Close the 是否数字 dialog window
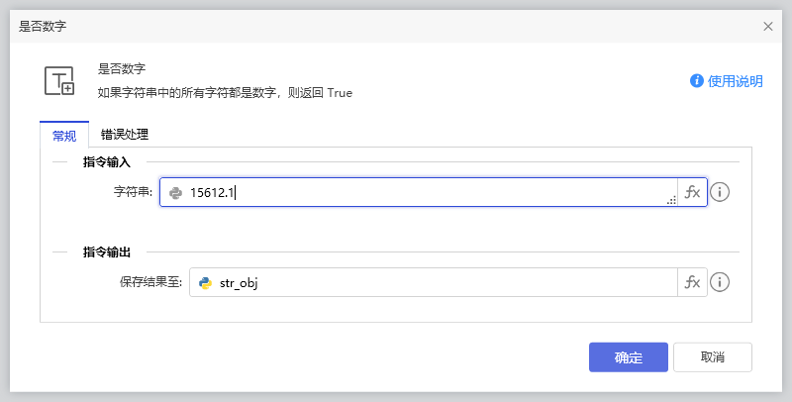The height and width of the screenshot is (402, 792). 768,27
